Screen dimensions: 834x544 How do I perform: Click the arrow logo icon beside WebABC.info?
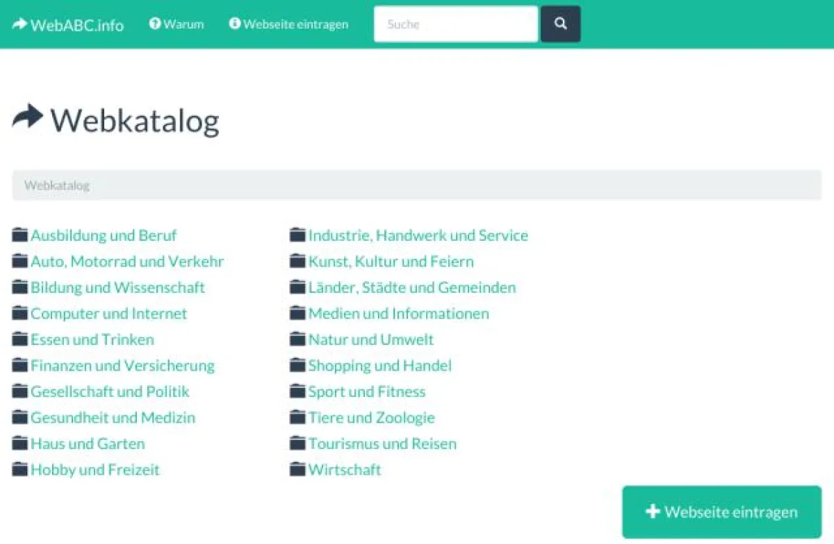tap(19, 25)
